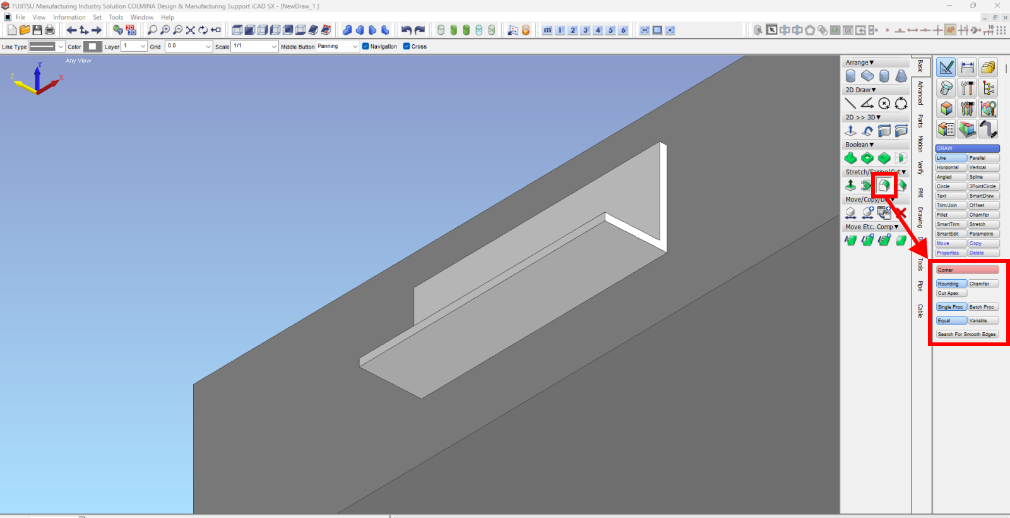Click the Undo arrow in toolbar
Screen dimensions: 1010x518
[x=406, y=30]
